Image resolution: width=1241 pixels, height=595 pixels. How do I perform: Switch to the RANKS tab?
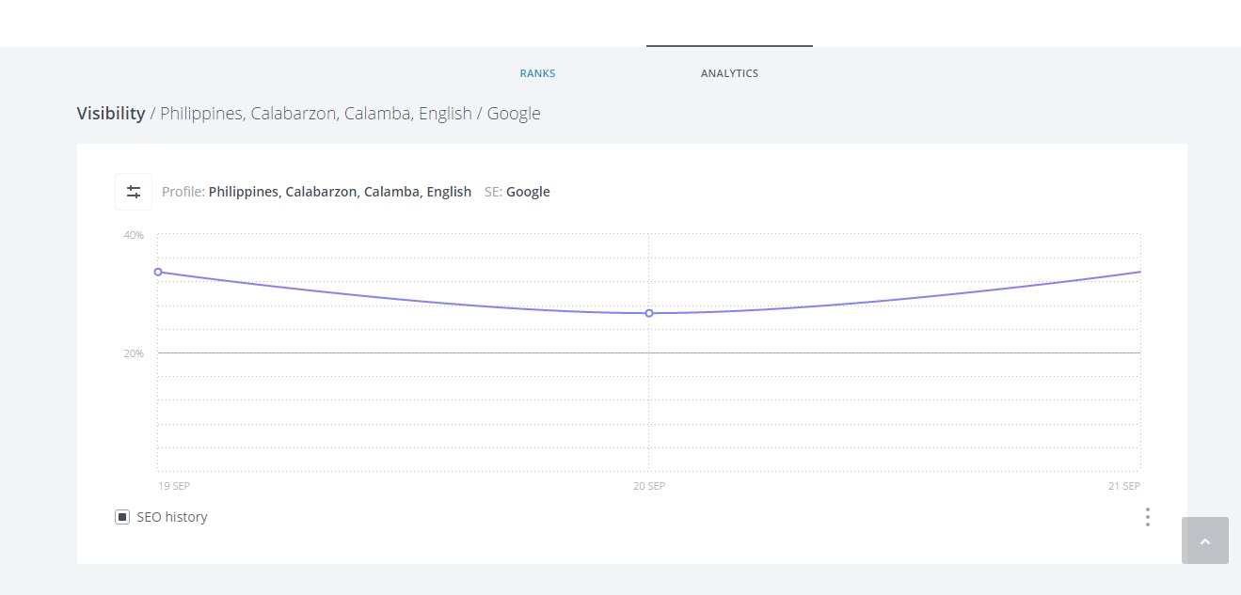pyautogui.click(x=537, y=73)
